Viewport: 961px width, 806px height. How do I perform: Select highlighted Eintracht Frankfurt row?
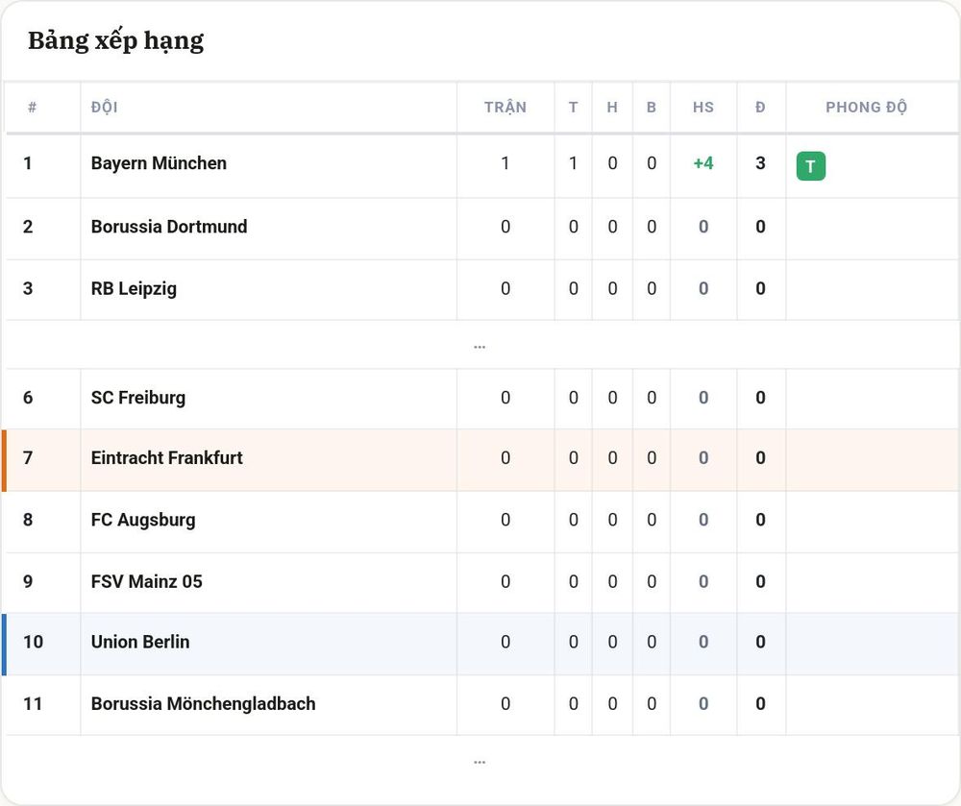point(481,460)
